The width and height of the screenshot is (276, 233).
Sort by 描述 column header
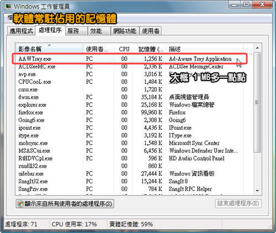click(205, 49)
